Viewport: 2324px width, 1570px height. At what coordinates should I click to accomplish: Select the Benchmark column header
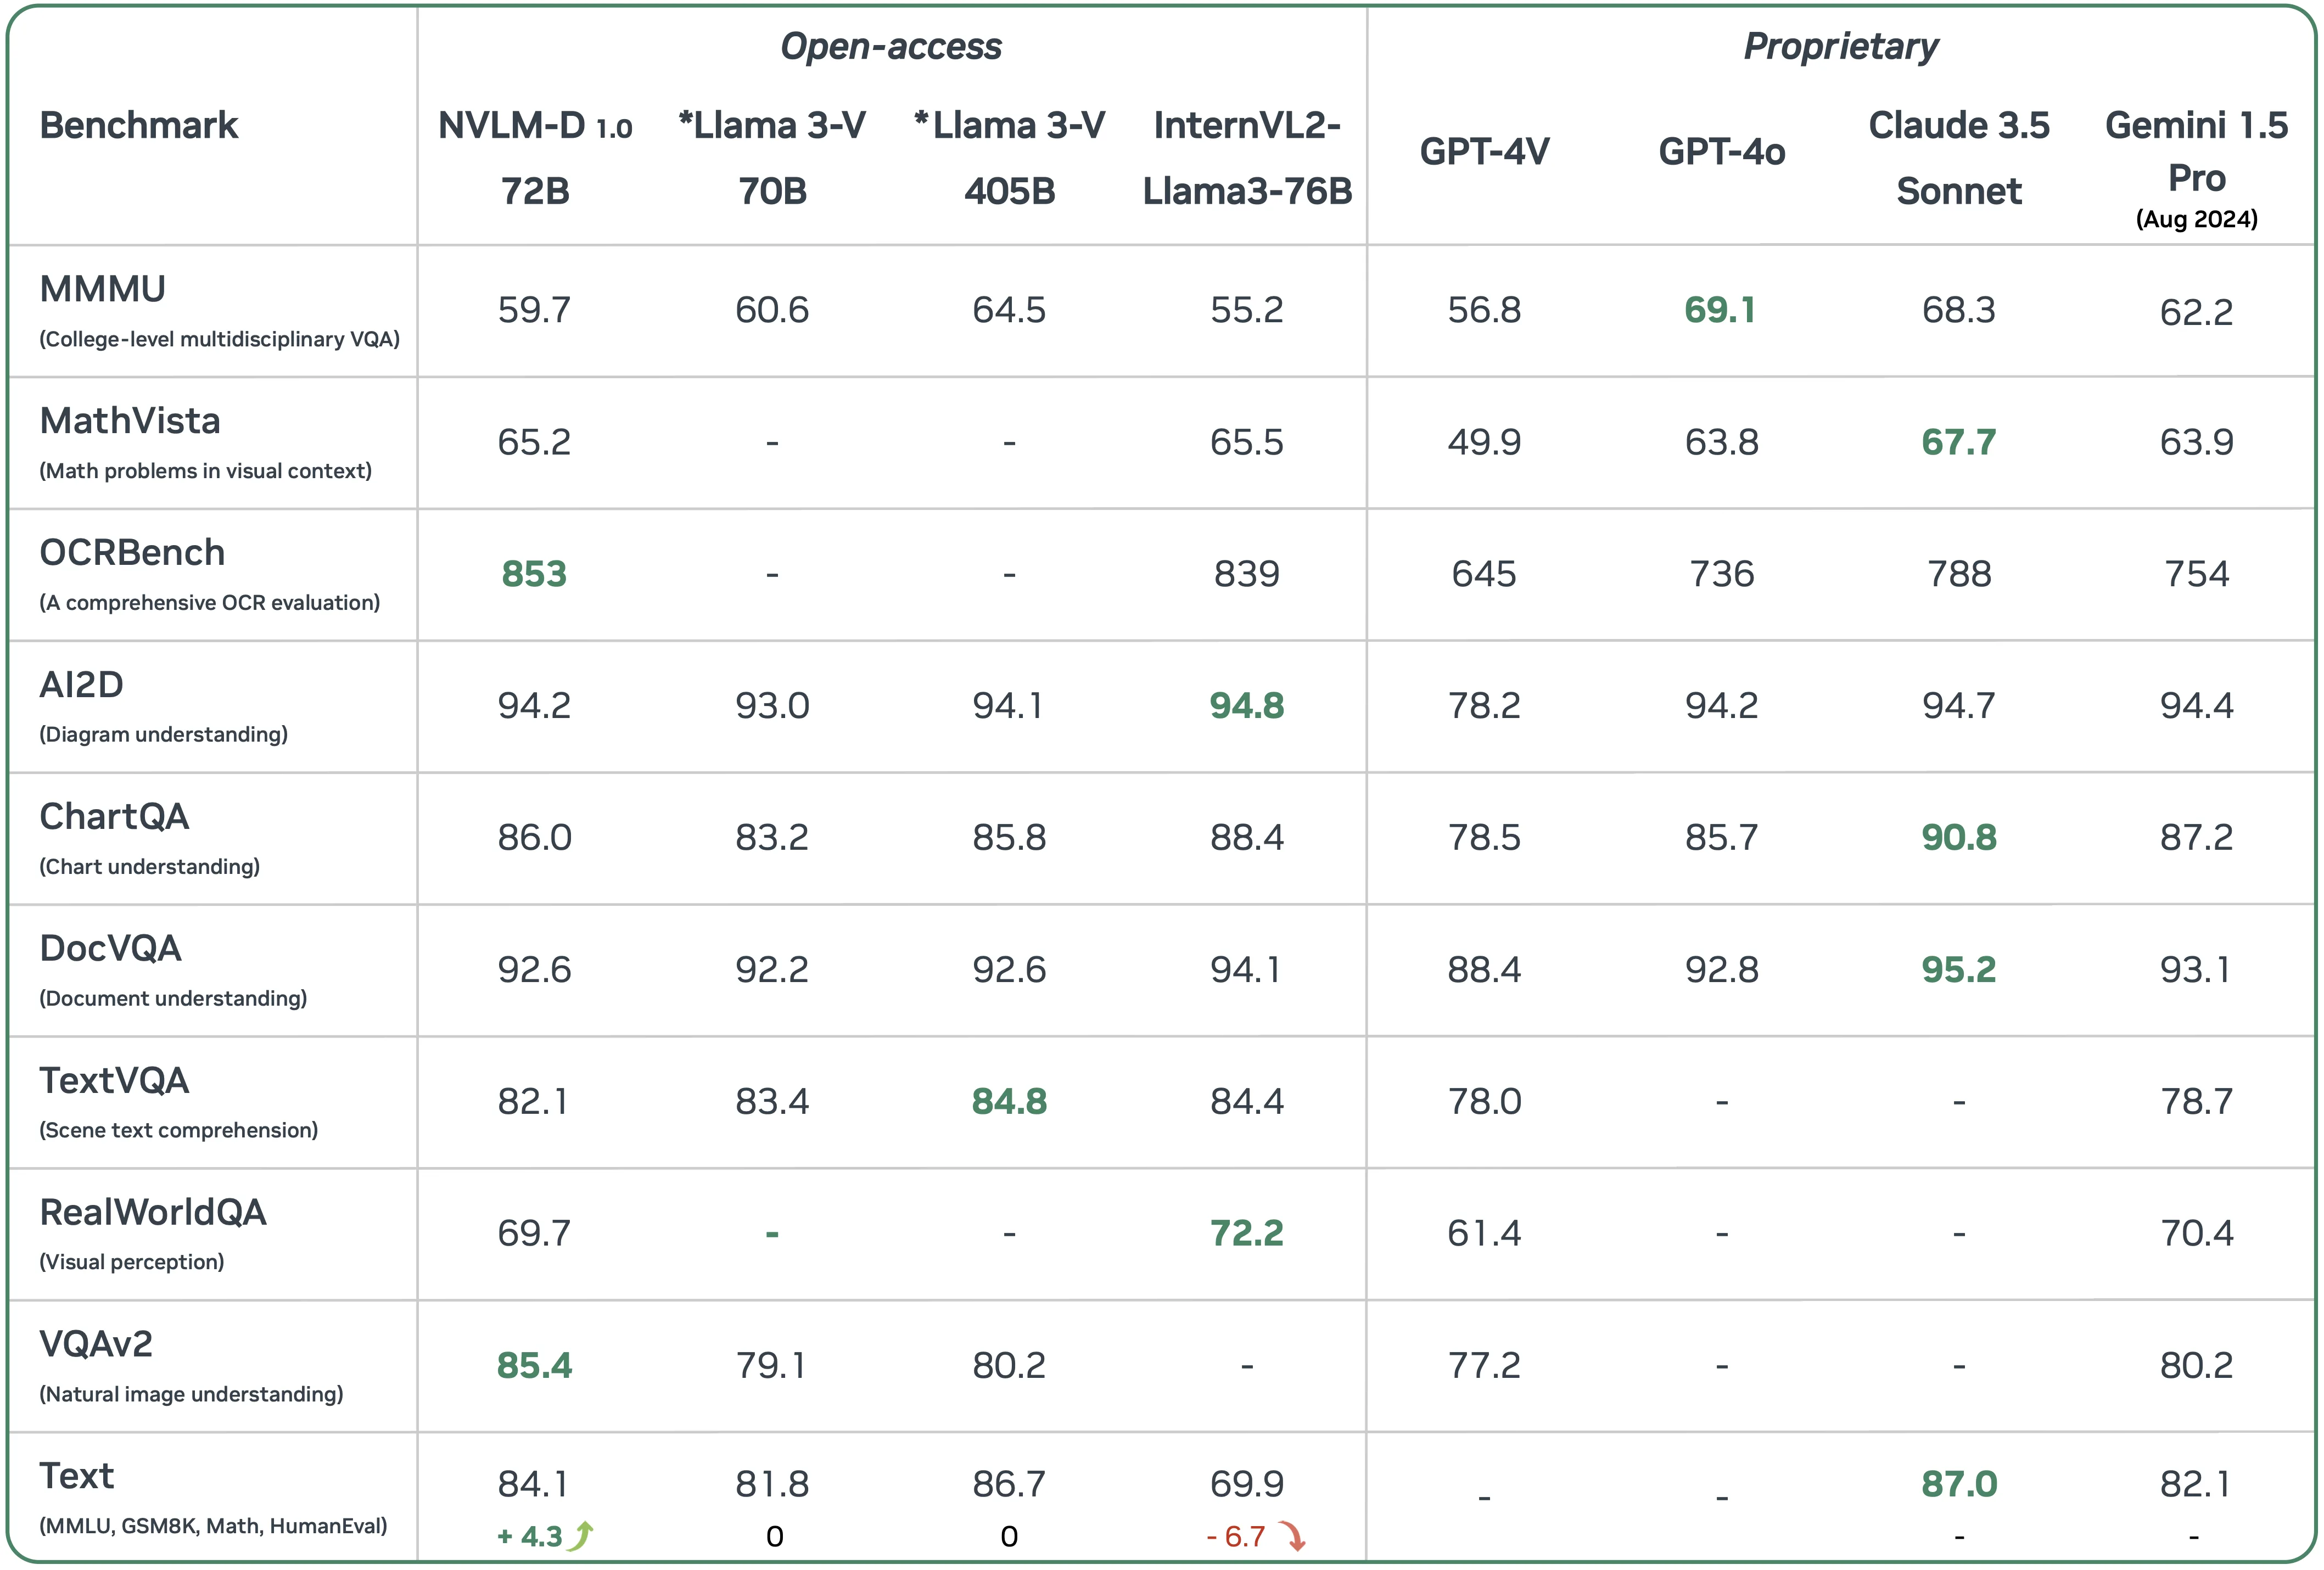(139, 125)
